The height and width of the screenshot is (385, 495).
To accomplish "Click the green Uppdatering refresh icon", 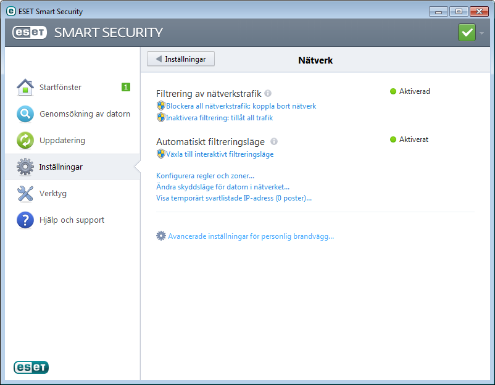I will pos(25,140).
